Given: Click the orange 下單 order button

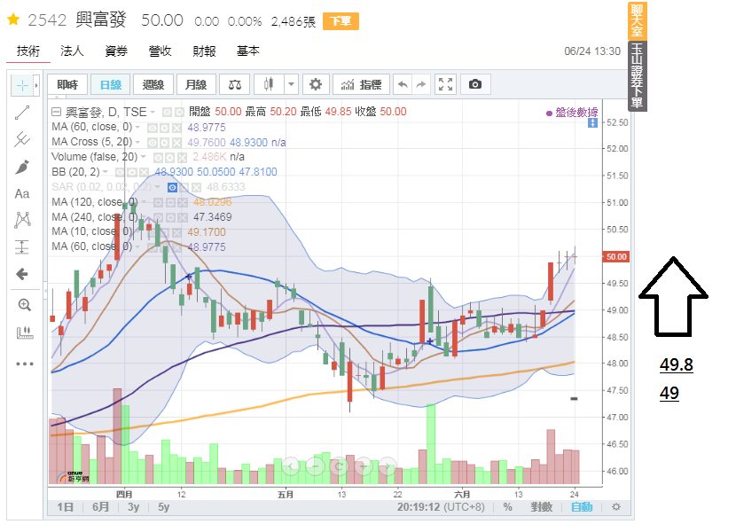Looking at the screenshot, I should pos(341,21).
